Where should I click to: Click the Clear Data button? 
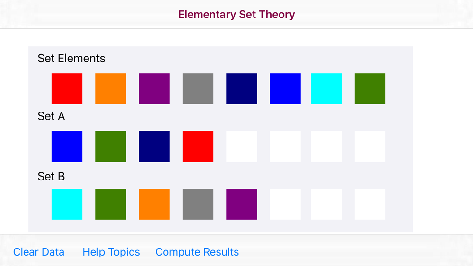pyautogui.click(x=39, y=252)
